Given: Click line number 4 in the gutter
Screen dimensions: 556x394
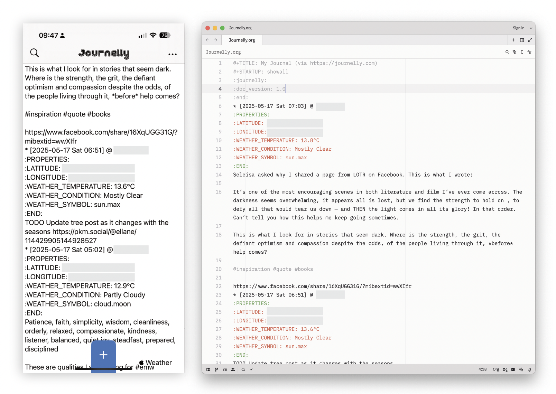Looking at the screenshot, I should pyautogui.click(x=220, y=89).
